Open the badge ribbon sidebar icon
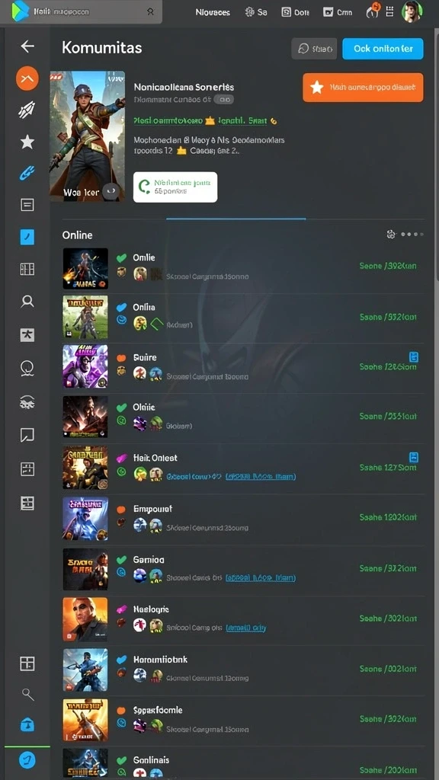 [27, 368]
